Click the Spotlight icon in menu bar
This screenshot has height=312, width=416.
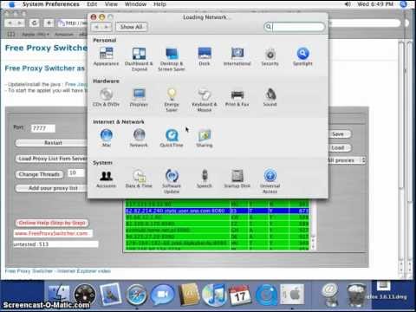coord(403,4)
